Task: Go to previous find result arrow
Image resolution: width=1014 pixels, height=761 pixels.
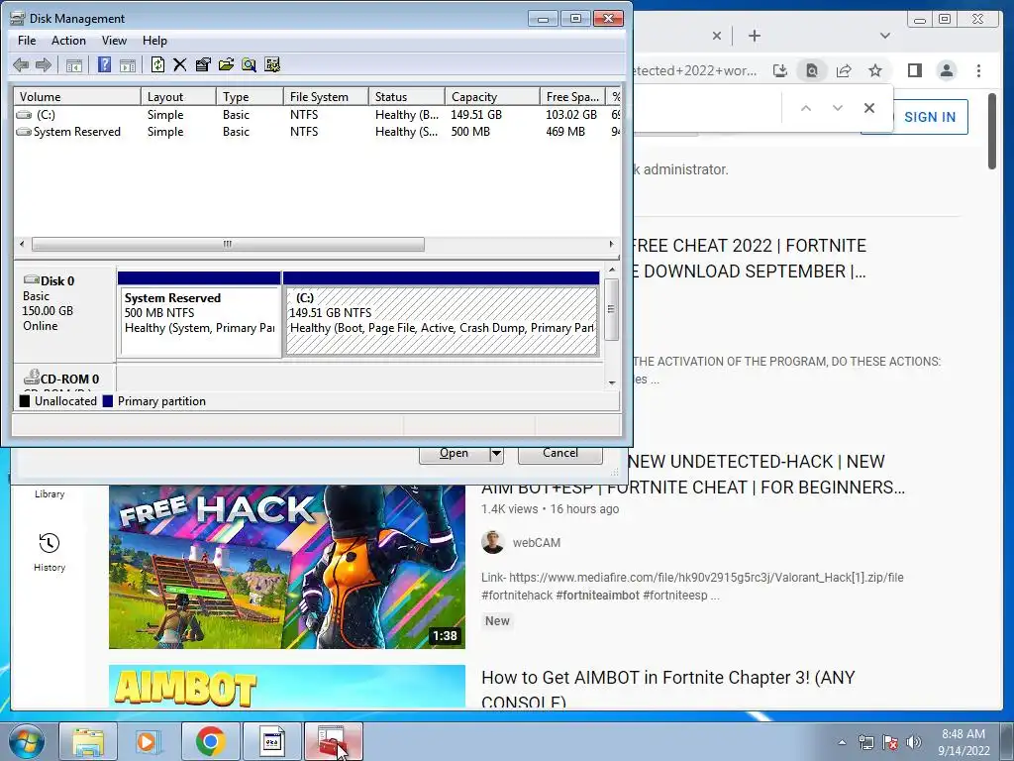Action: pyautogui.click(x=806, y=108)
